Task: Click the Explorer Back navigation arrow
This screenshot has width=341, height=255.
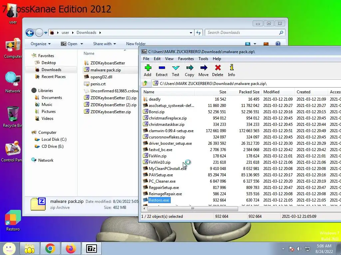Action: 30,33
